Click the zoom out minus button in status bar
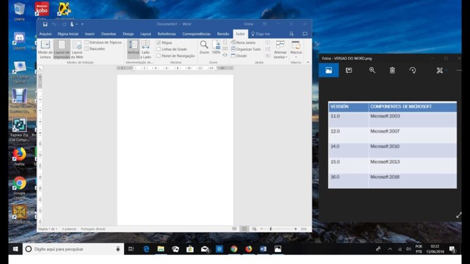This screenshot has height=264, width=470. pyautogui.click(x=262, y=229)
